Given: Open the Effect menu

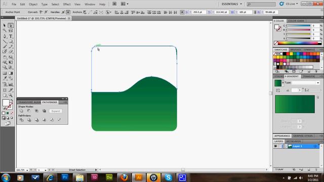Looking at the screenshot, I should pos(67,4).
